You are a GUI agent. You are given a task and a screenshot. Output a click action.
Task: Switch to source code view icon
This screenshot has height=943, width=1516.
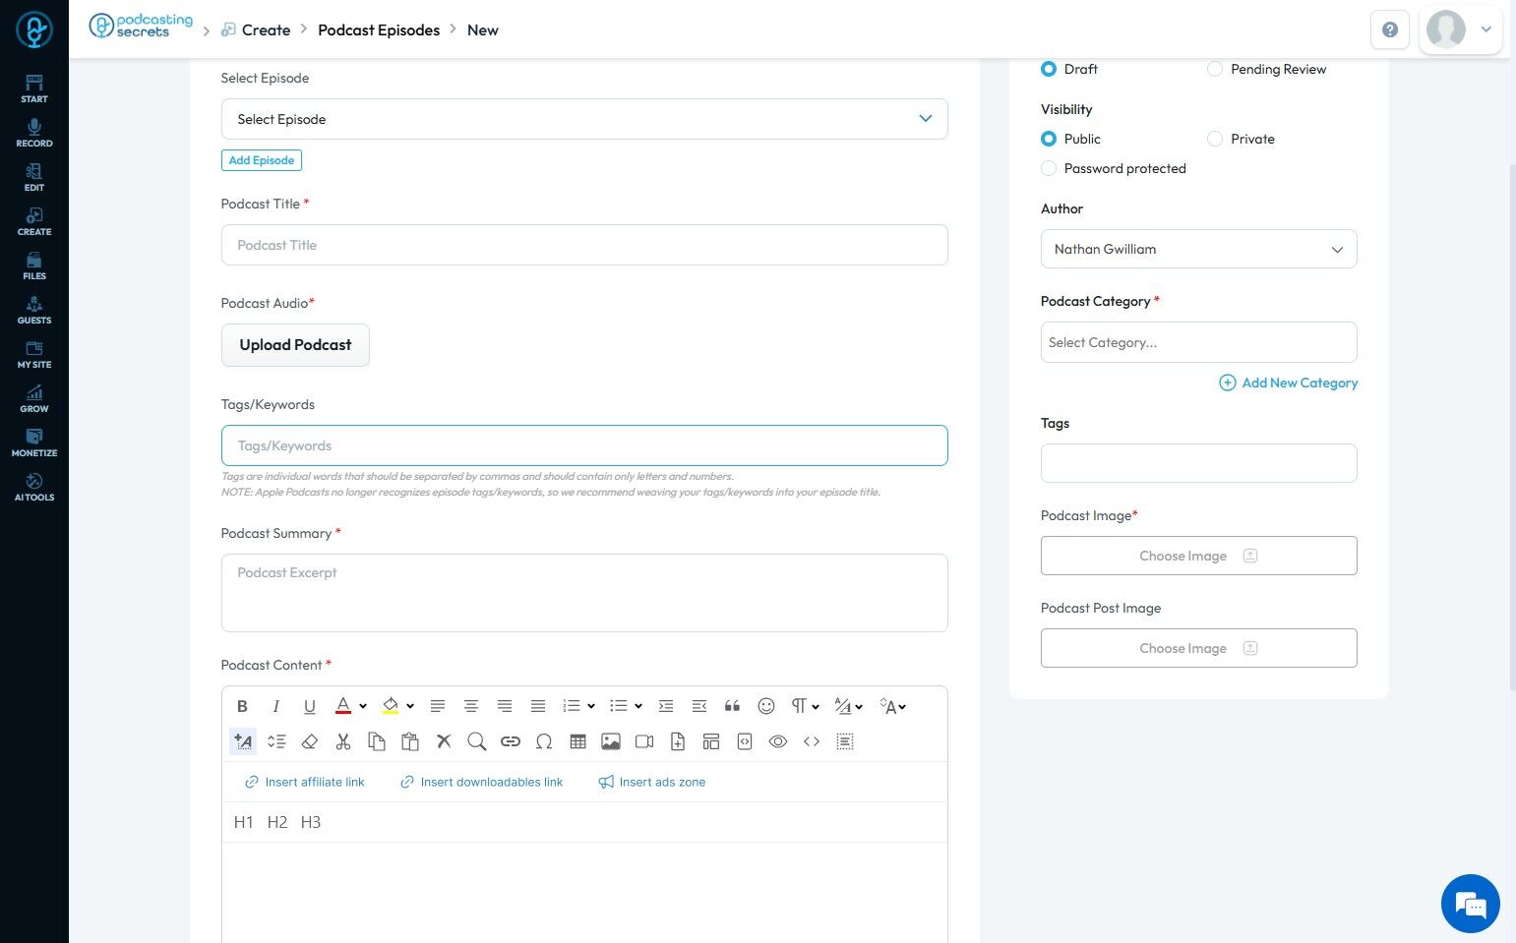pos(812,741)
